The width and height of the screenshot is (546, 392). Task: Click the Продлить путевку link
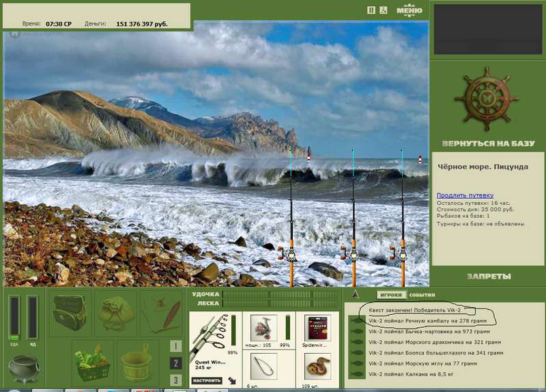pyautogui.click(x=465, y=195)
